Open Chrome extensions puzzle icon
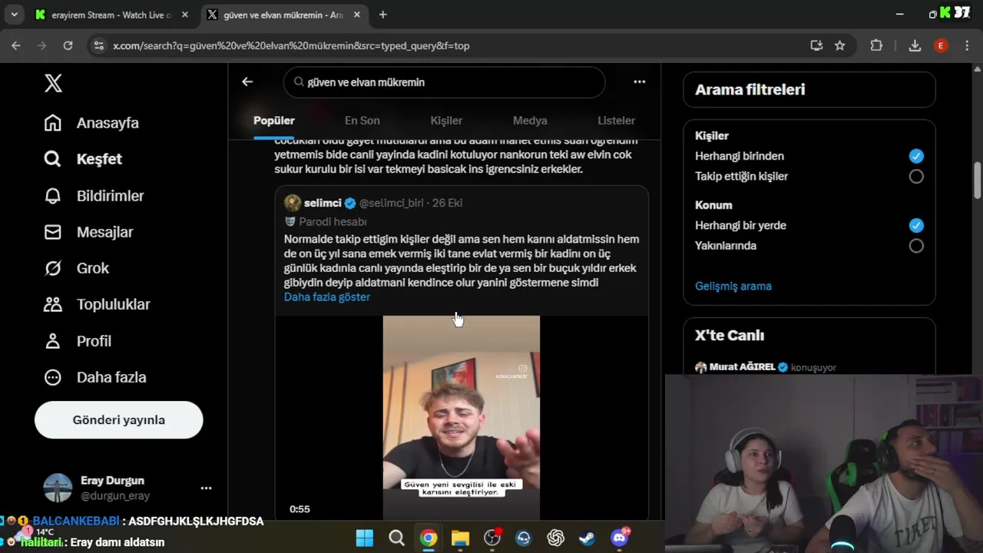This screenshot has width=983, height=553. tap(876, 45)
